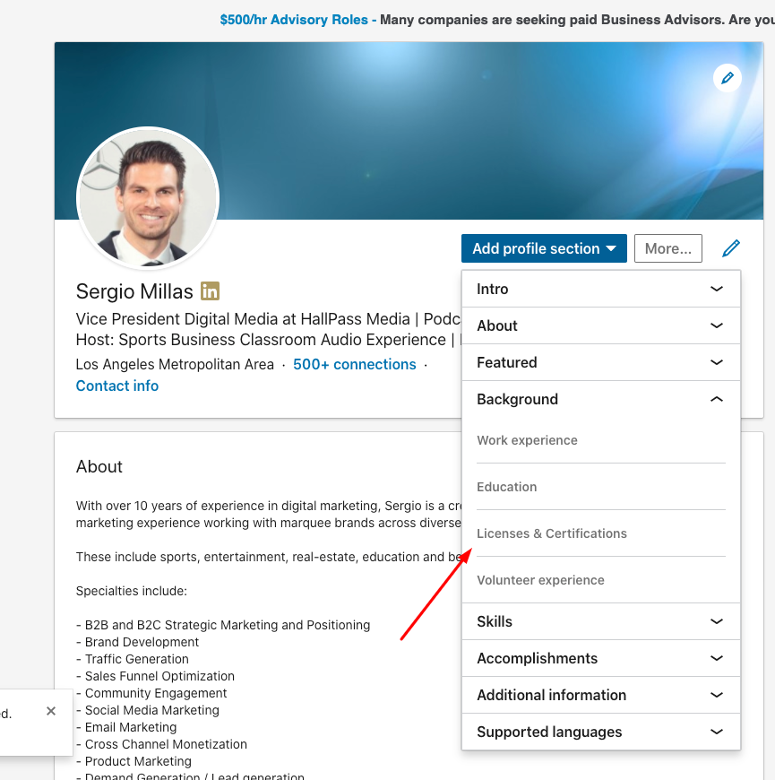Click the cover photo edit pencil icon
Image resolution: width=775 pixels, height=780 pixels.
pos(728,79)
